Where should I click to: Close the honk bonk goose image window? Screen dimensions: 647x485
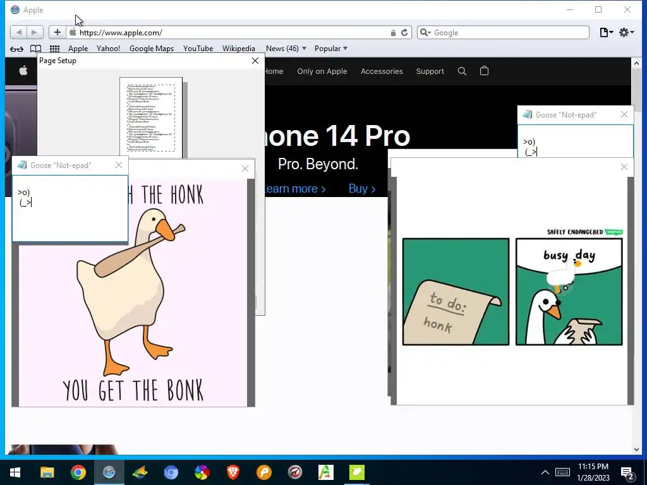click(245, 169)
